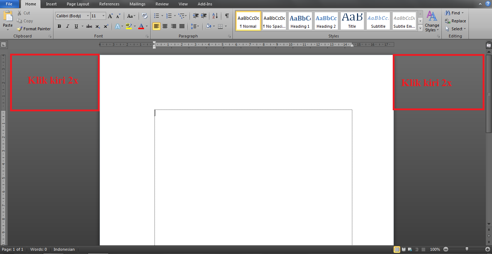Image resolution: width=492 pixels, height=254 pixels.
Task: Expand the font color dropdown arrow
Action: 147,26
